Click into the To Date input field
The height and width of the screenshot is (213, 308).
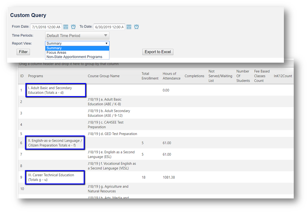[109, 27]
